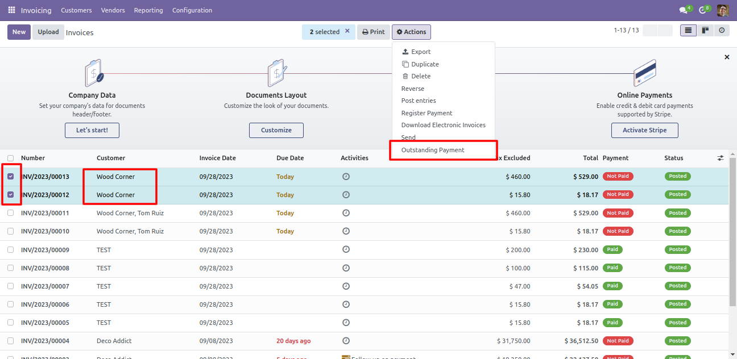Image resolution: width=737 pixels, height=359 pixels.
Task: Open the Deco Addict customer cell of INV/2023/00004
Action: click(x=114, y=341)
